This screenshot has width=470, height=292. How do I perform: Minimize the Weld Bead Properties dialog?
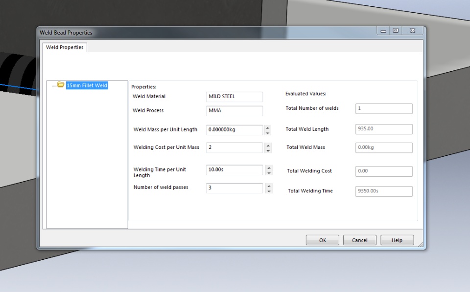coord(383,31)
